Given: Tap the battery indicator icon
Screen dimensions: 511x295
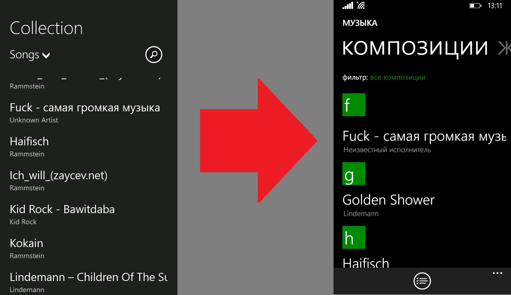Looking at the screenshot, I should pyautogui.click(x=475, y=6).
